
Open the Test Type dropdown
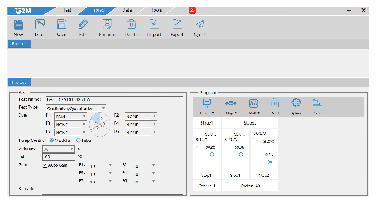[103, 108]
